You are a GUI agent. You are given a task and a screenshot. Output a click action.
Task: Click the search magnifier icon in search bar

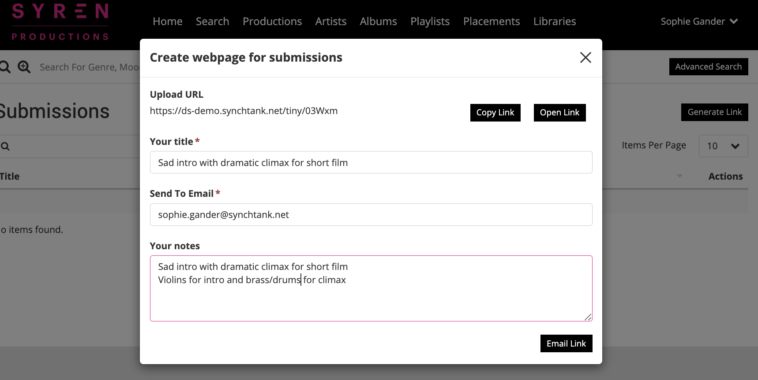(x=5, y=67)
